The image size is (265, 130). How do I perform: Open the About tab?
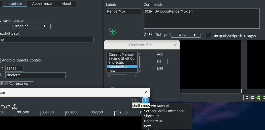click(67, 4)
